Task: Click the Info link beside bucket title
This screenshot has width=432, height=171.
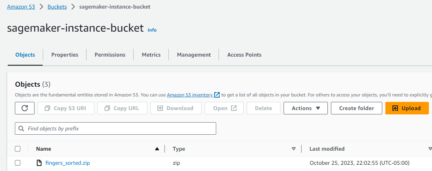Action: click(x=152, y=30)
